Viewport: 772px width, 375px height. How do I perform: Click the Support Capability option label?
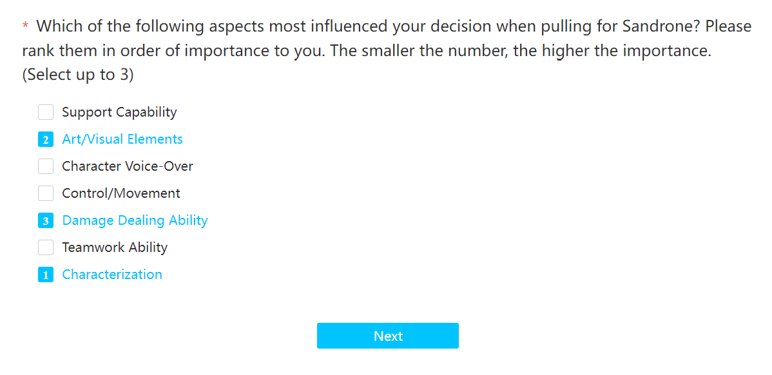[119, 112]
